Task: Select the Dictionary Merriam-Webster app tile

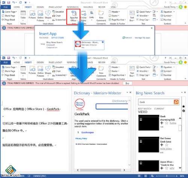Action: pyautogui.click(x=89, y=45)
